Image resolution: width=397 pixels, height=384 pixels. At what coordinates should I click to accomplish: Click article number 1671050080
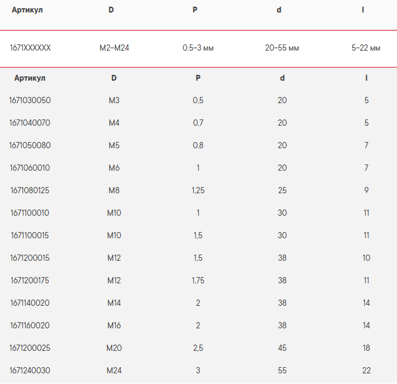(x=29, y=145)
